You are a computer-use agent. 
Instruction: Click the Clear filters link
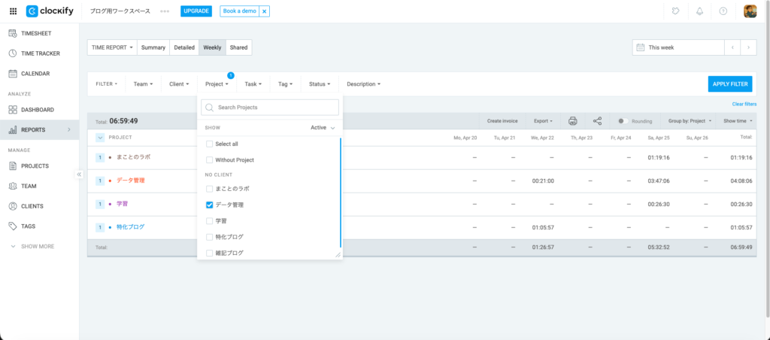744,104
